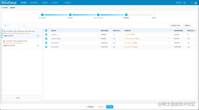199x110 pixels.
Task: Click the current step 4 数据处理 circle
Action: (x=126, y=15)
